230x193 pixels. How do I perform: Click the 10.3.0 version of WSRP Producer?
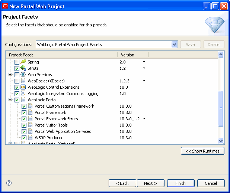click(x=125, y=138)
